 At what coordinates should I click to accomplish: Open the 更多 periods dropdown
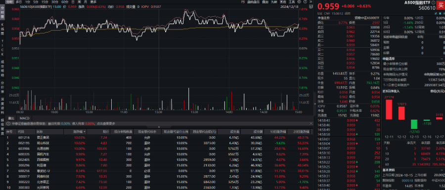click(x=93, y=1)
